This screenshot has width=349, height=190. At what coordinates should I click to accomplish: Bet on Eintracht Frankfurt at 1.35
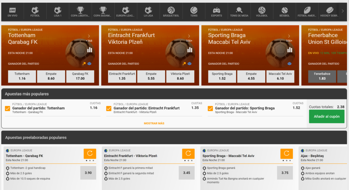(x=122, y=76)
